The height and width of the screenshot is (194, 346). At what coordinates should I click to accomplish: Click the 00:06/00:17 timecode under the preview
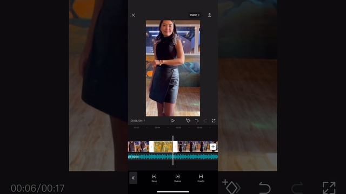tap(138, 121)
